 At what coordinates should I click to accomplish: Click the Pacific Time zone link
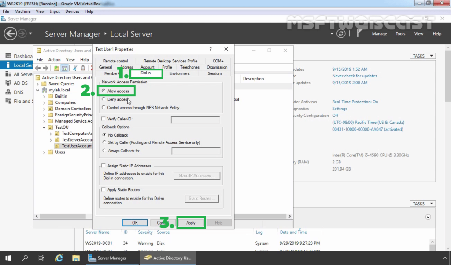point(368,122)
